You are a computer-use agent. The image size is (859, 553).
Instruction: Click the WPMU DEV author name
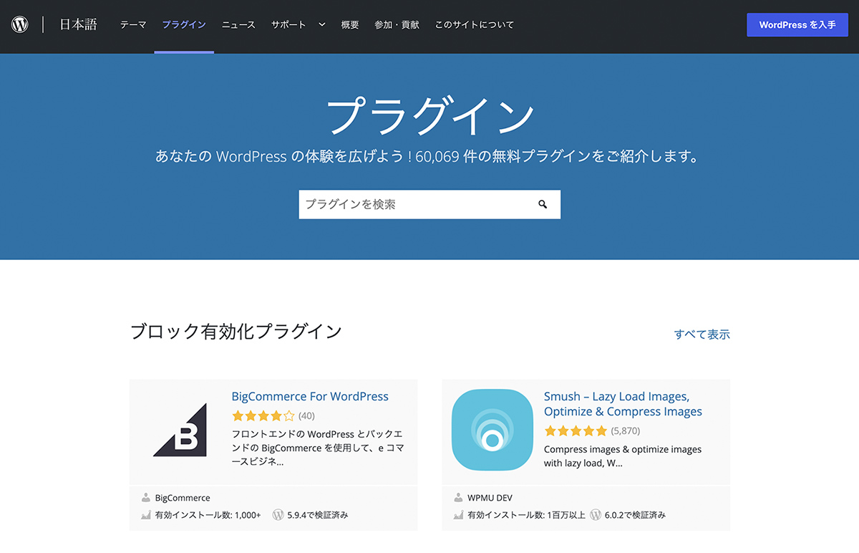tap(490, 498)
